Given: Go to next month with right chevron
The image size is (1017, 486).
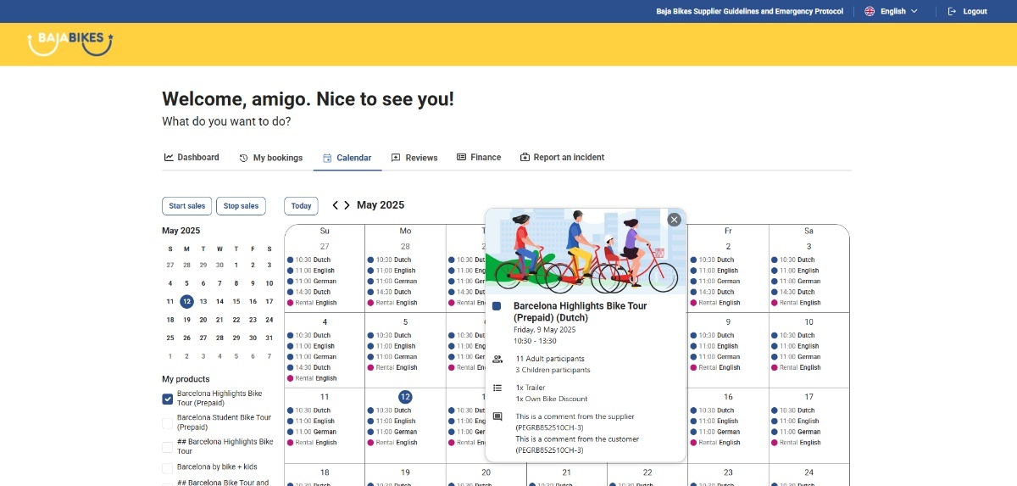Looking at the screenshot, I should pos(347,205).
